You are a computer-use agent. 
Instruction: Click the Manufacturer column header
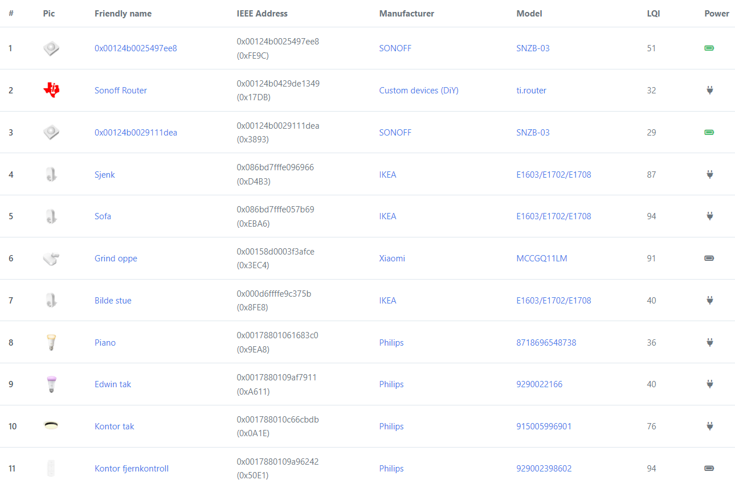pyautogui.click(x=406, y=13)
